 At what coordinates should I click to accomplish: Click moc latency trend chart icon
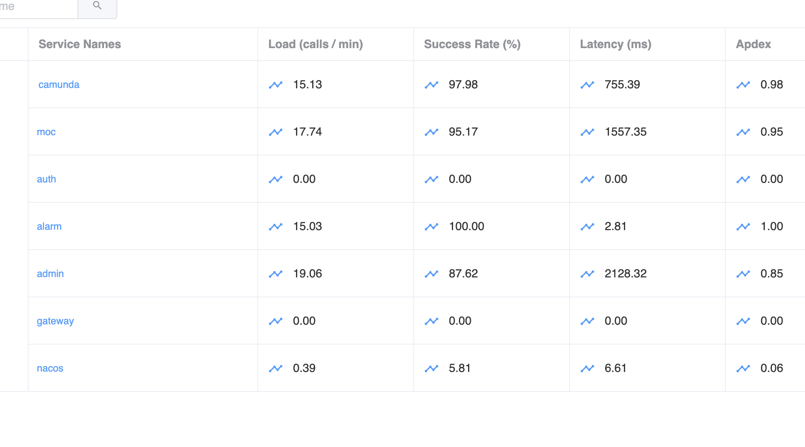(x=587, y=132)
